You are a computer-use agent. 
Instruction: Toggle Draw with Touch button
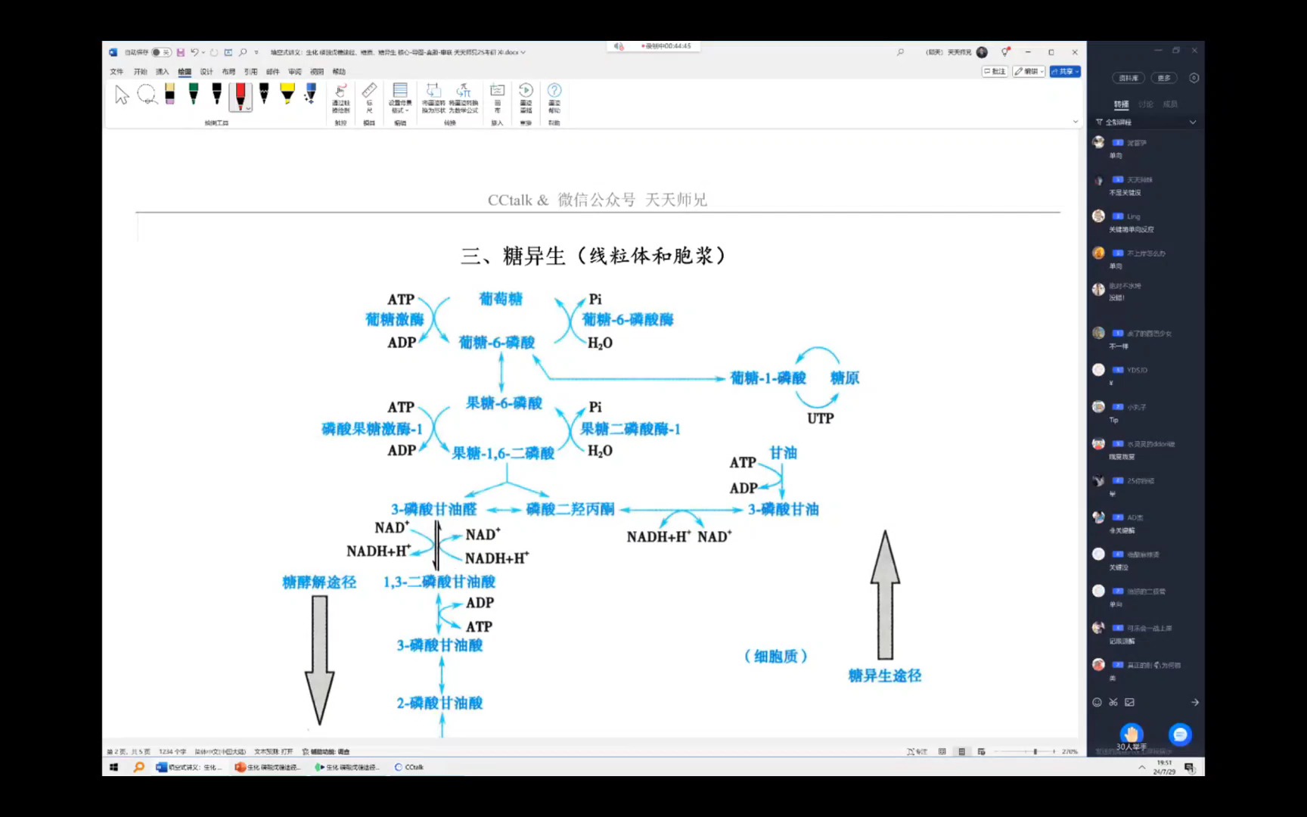click(340, 98)
